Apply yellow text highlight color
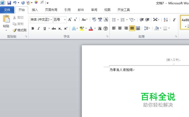The width and height of the screenshot is (189, 117). [x=82, y=29]
